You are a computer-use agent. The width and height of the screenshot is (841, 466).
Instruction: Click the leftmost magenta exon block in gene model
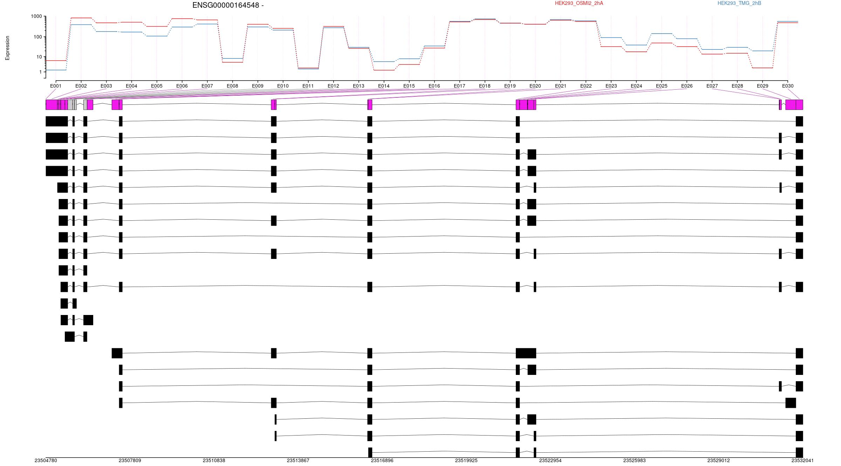tap(52, 105)
